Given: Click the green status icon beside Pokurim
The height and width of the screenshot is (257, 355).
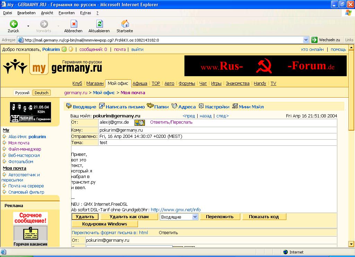Looking at the screenshot, I should [64, 49].
